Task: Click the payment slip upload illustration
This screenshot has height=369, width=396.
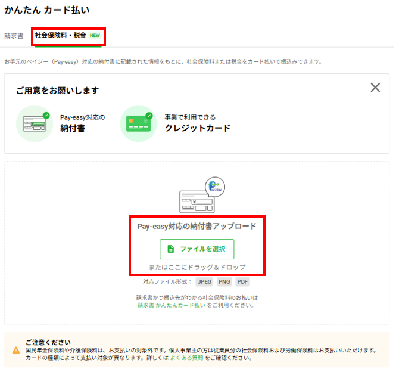Action: [x=197, y=202]
